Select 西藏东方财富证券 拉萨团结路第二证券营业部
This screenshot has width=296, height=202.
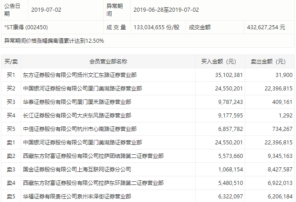(93, 156)
